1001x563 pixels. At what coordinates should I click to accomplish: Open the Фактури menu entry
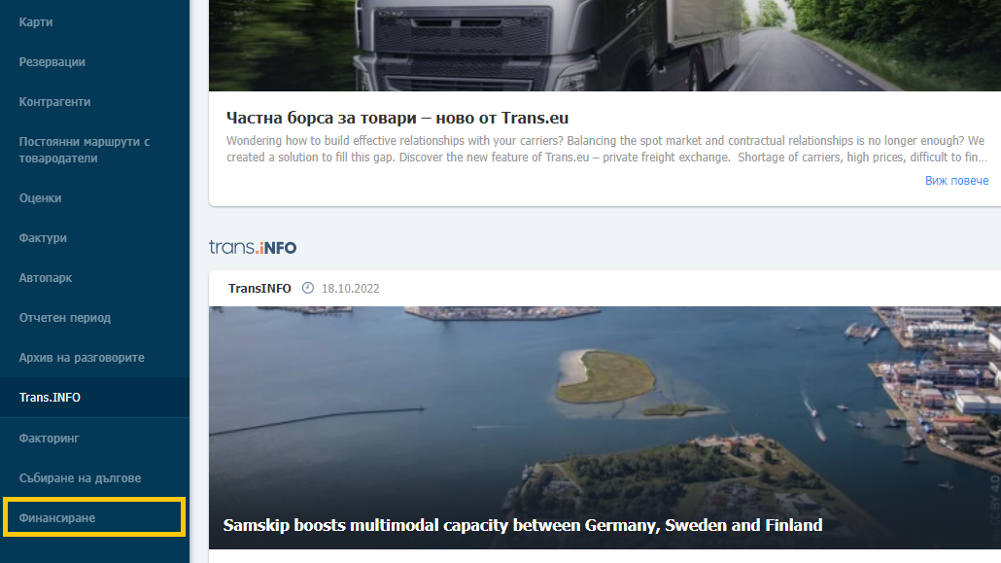point(43,237)
